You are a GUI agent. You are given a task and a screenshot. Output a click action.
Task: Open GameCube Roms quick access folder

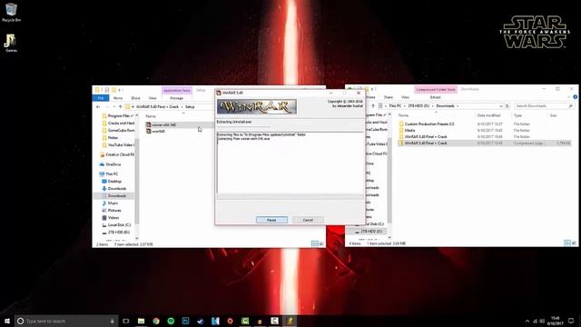pos(118,130)
